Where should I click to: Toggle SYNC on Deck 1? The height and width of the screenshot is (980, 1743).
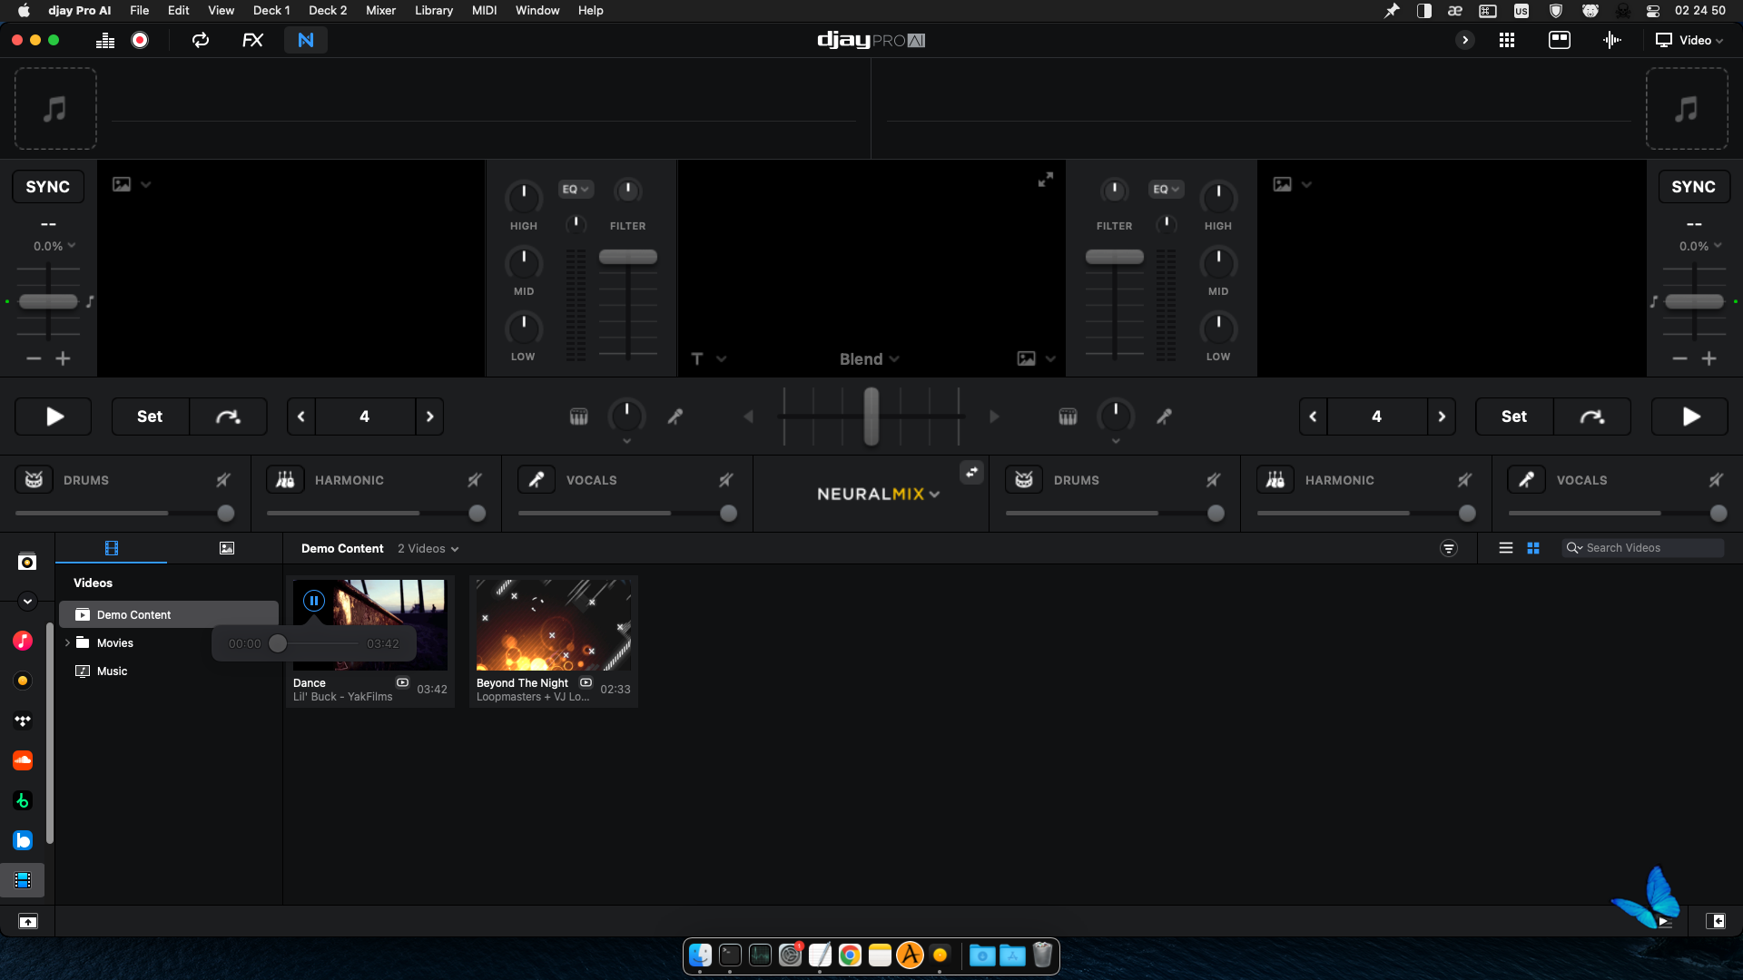[x=48, y=187]
